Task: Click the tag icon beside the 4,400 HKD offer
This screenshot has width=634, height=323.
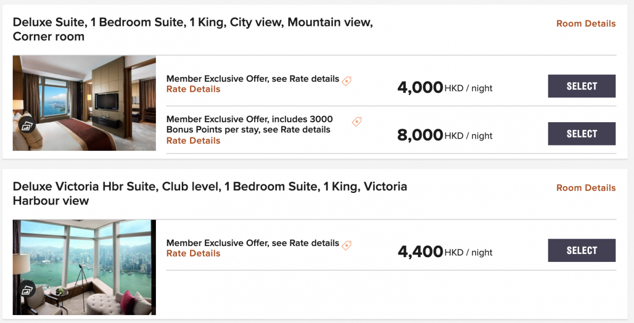Action: click(x=347, y=245)
